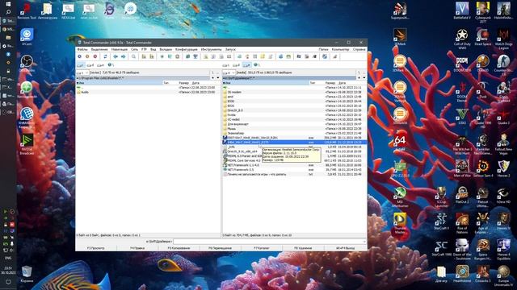
Task: Open the Инструменты menu
Action: coord(212,49)
